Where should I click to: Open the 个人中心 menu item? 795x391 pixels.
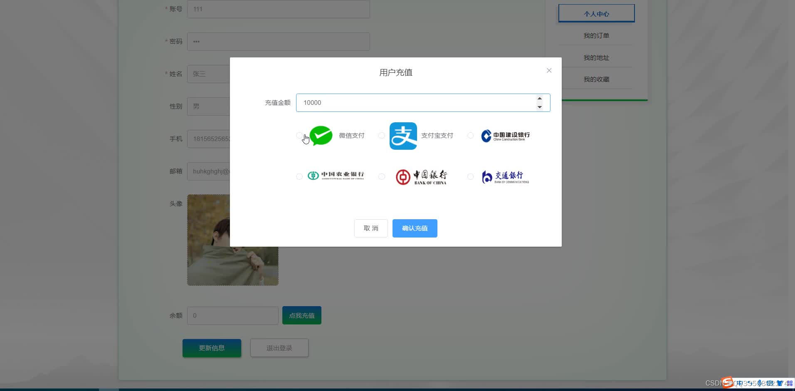597,13
